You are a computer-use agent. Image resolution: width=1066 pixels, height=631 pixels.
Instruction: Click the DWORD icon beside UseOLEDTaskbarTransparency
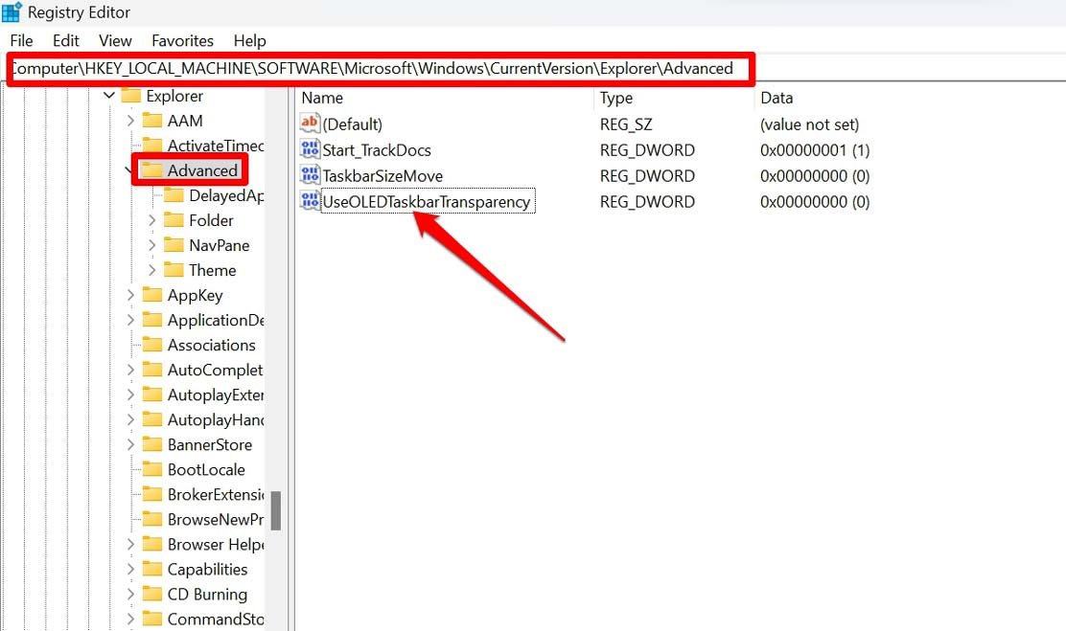(x=310, y=201)
